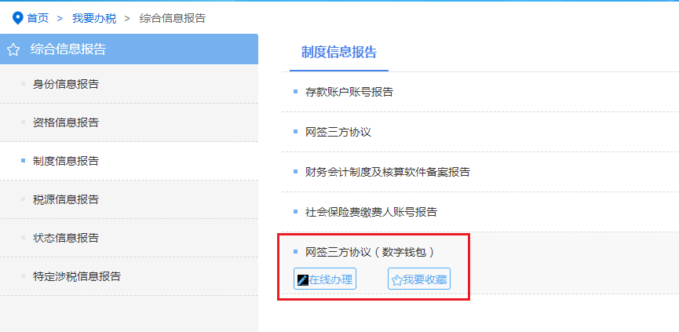Open 存款账户账号报告 entry
The width and height of the screenshot is (679, 332).
coord(349,92)
